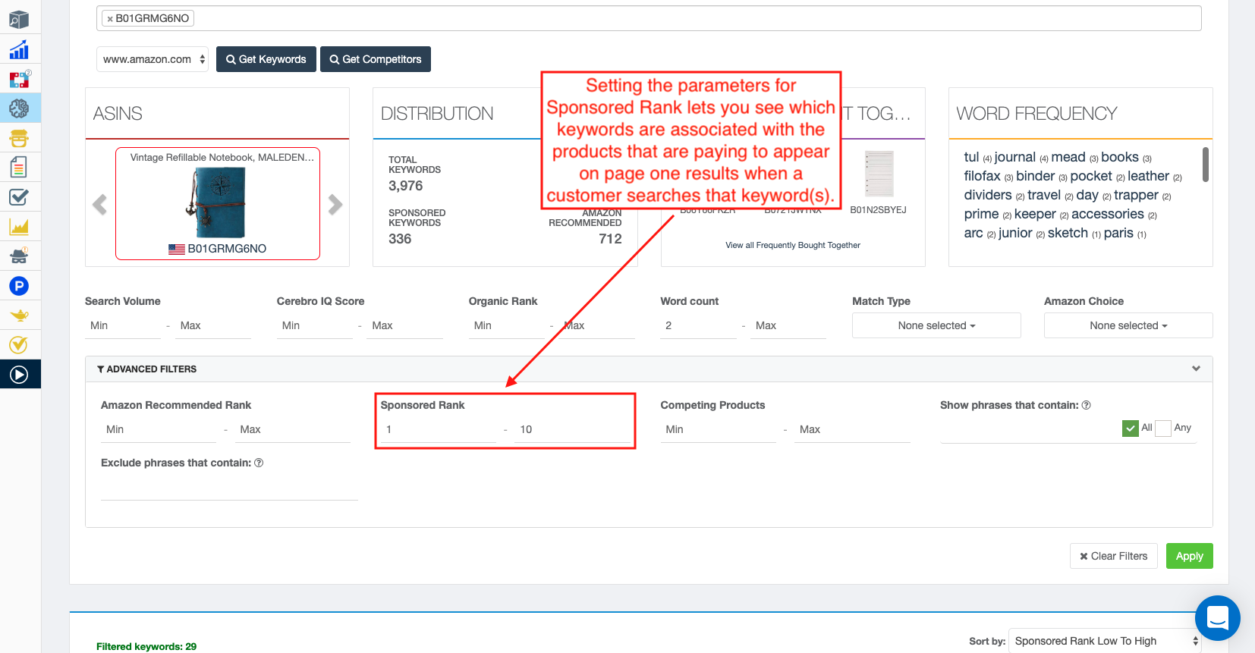Click the blue bar chart growth icon
This screenshot has width=1255, height=653.
[x=19, y=50]
